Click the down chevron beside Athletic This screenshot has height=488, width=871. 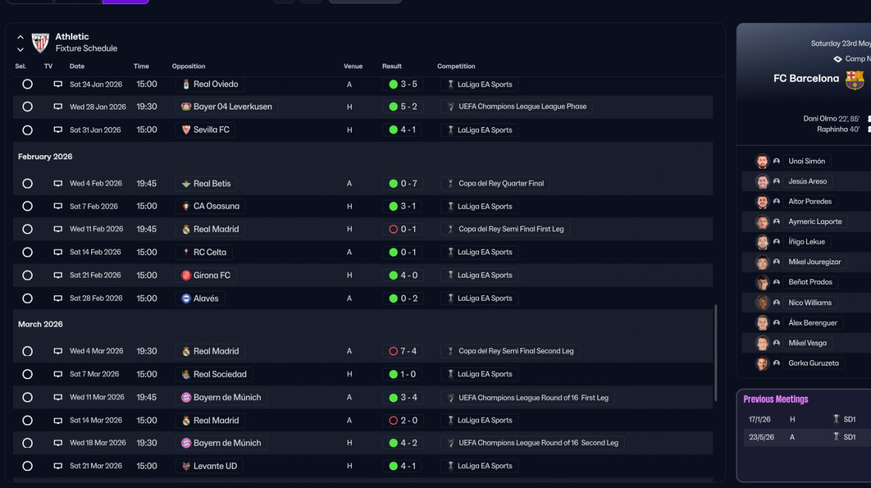[x=20, y=50]
